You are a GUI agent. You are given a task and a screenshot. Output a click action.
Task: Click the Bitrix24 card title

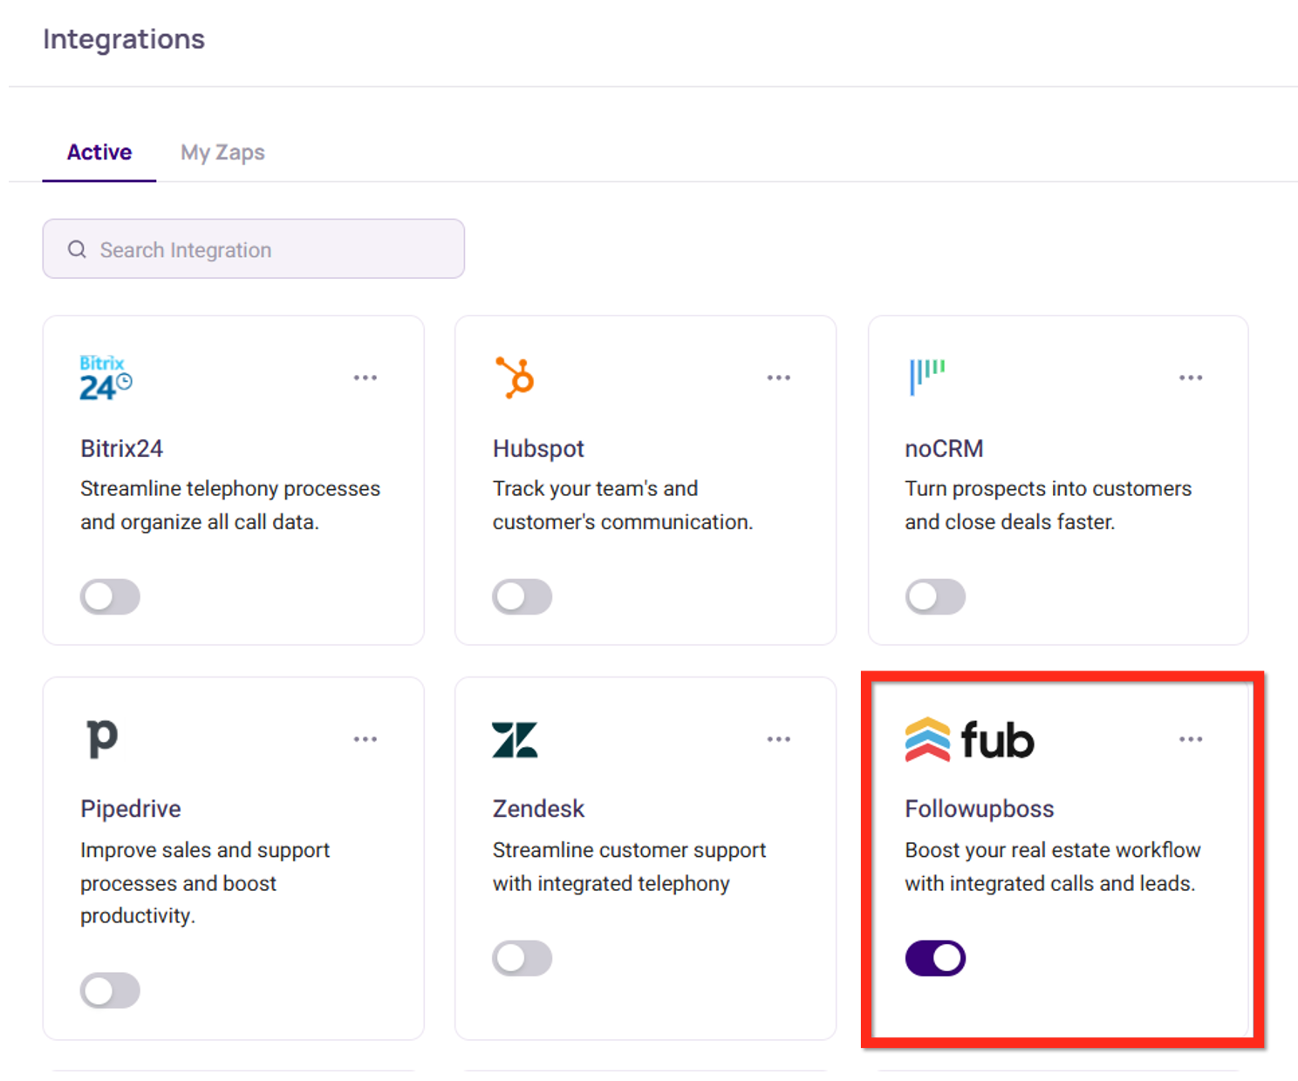pyautogui.click(x=121, y=448)
